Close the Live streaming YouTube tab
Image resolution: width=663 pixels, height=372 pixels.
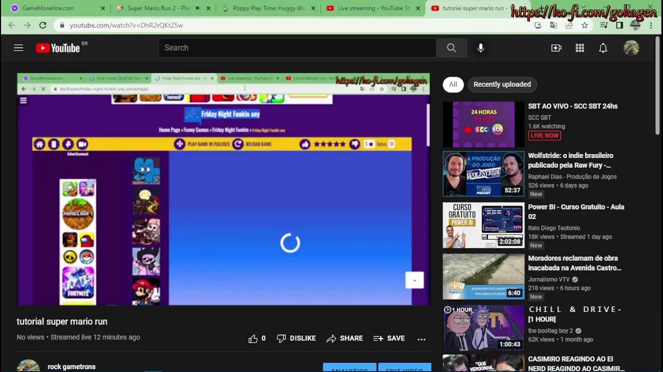point(419,8)
